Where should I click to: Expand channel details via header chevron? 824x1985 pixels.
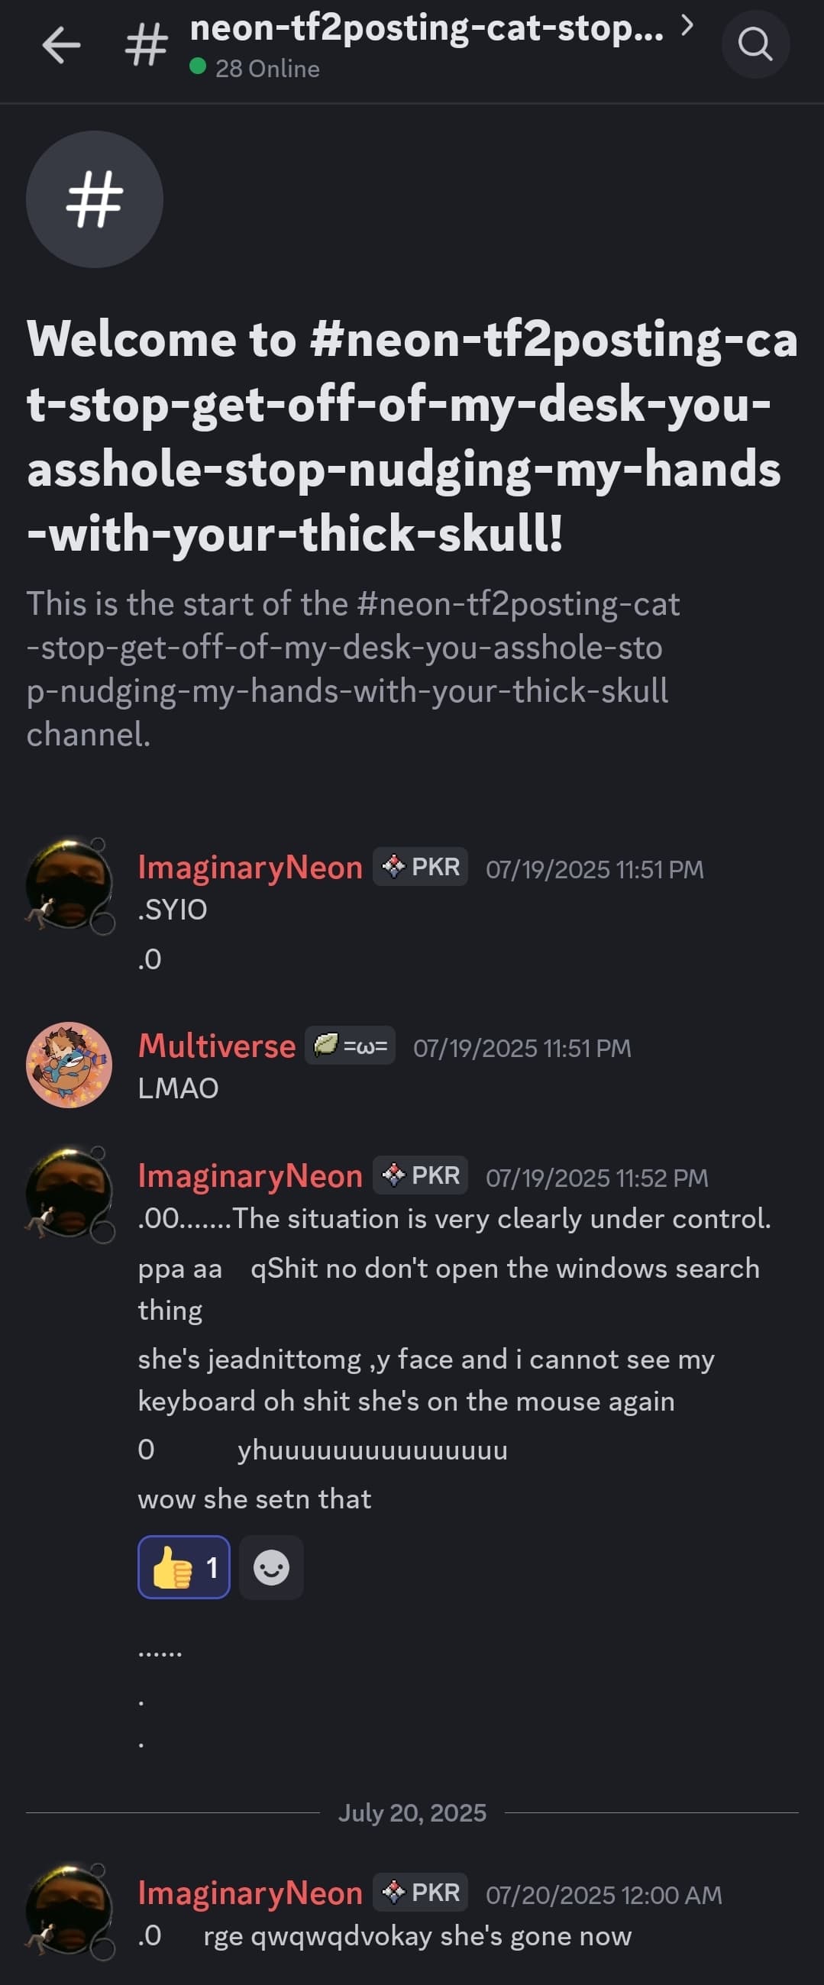687,26
